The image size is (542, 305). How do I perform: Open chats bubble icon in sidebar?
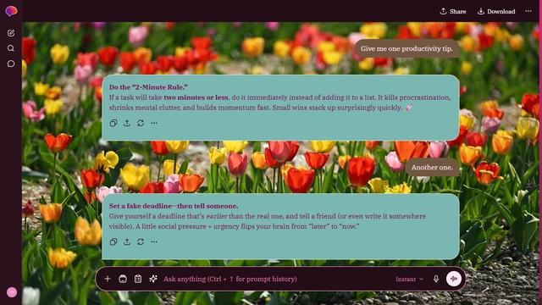coord(11,64)
